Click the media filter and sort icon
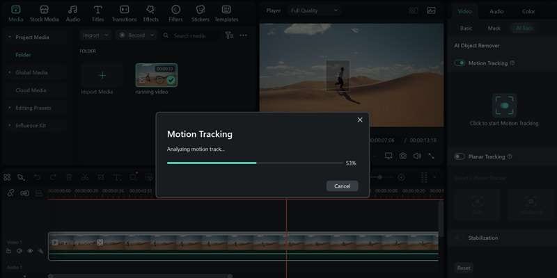 (230, 35)
